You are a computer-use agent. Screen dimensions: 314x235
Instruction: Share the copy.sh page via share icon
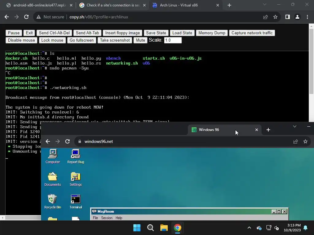point(266,17)
